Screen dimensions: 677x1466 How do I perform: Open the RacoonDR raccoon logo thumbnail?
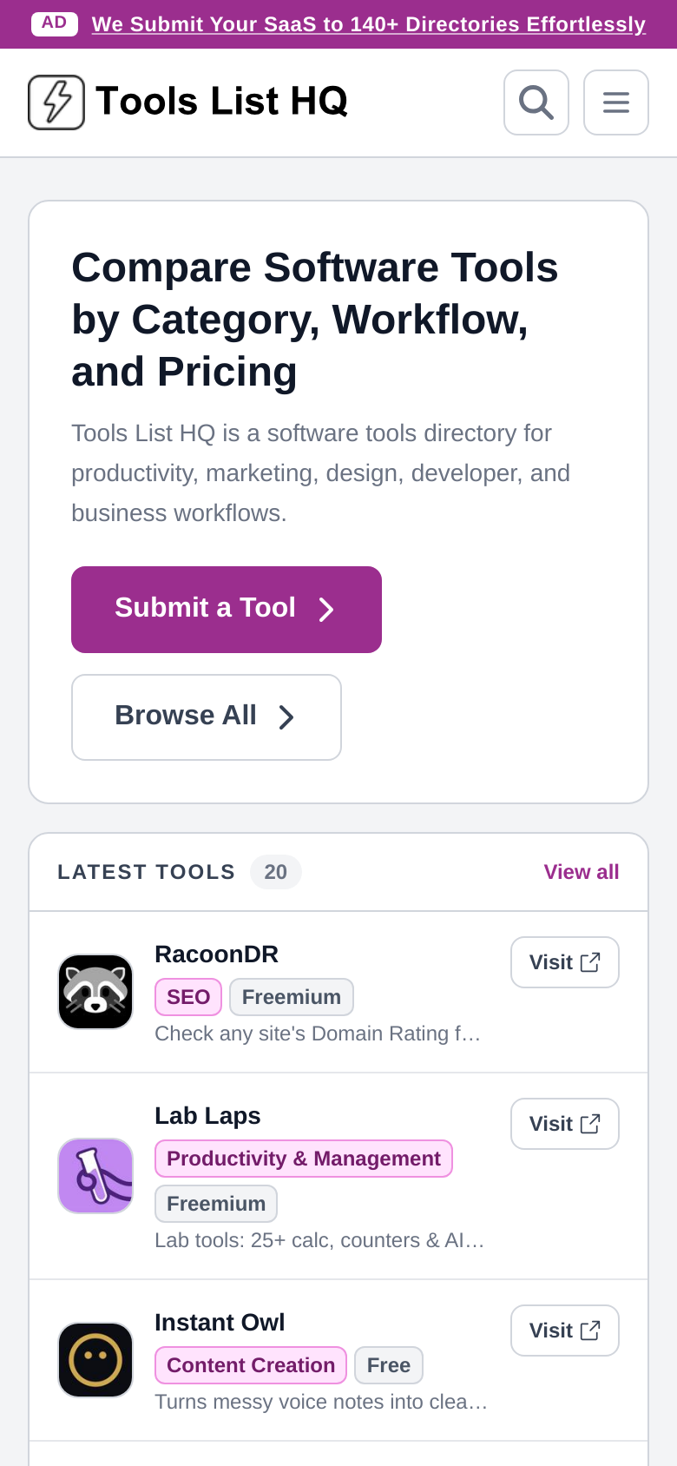[x=95, y=992]
